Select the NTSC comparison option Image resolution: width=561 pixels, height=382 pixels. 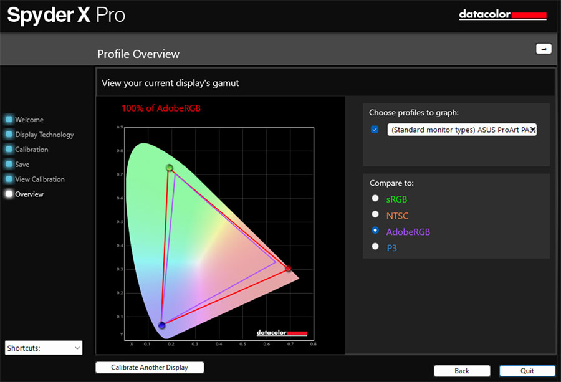[x=375, y=214]
